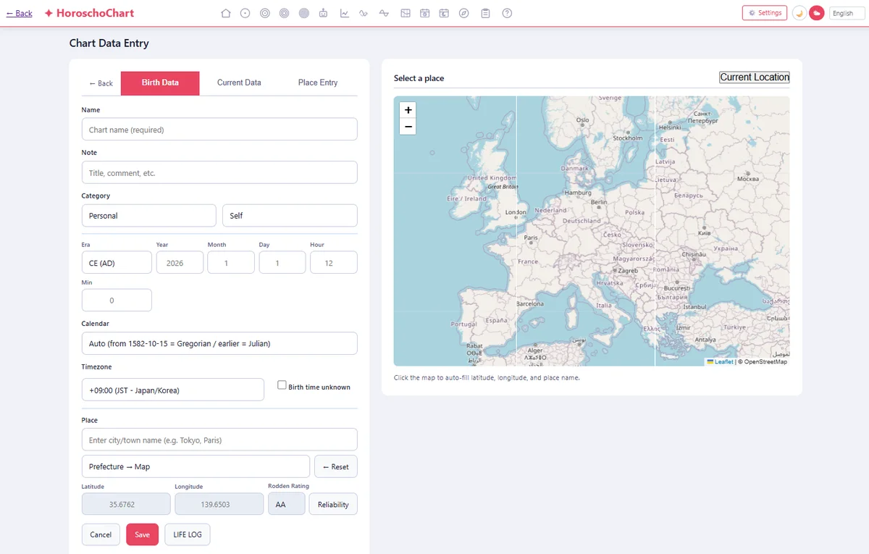
Task: Click into the Year field
Action: [180, 263]
